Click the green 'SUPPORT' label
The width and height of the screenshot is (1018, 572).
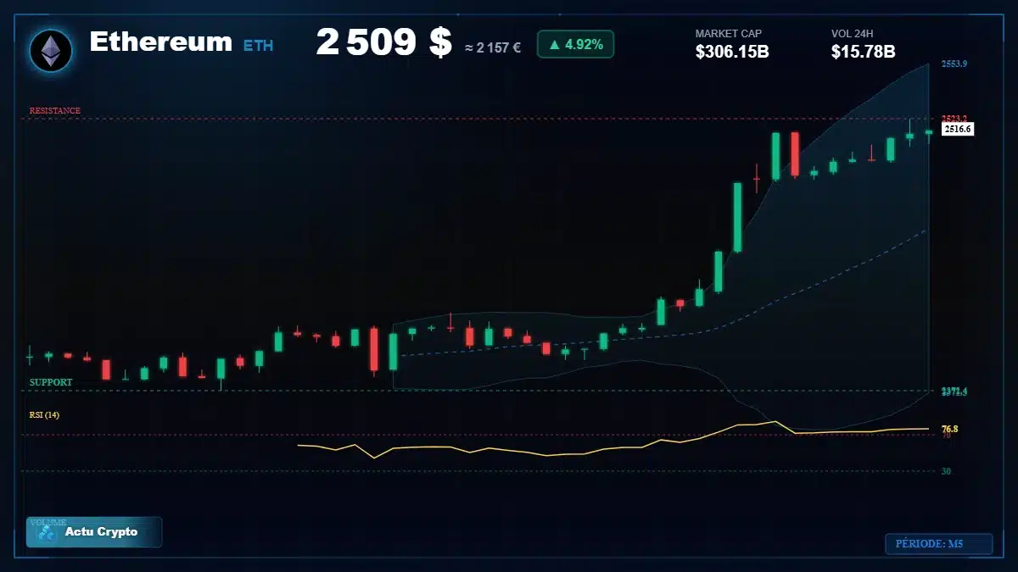51,382
